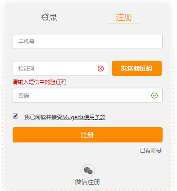Open the Mugeda使用条款 link

coord(84,117)
